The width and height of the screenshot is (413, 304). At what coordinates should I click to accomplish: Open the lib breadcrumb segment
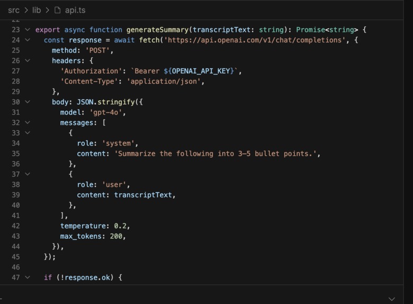(37, 10)
